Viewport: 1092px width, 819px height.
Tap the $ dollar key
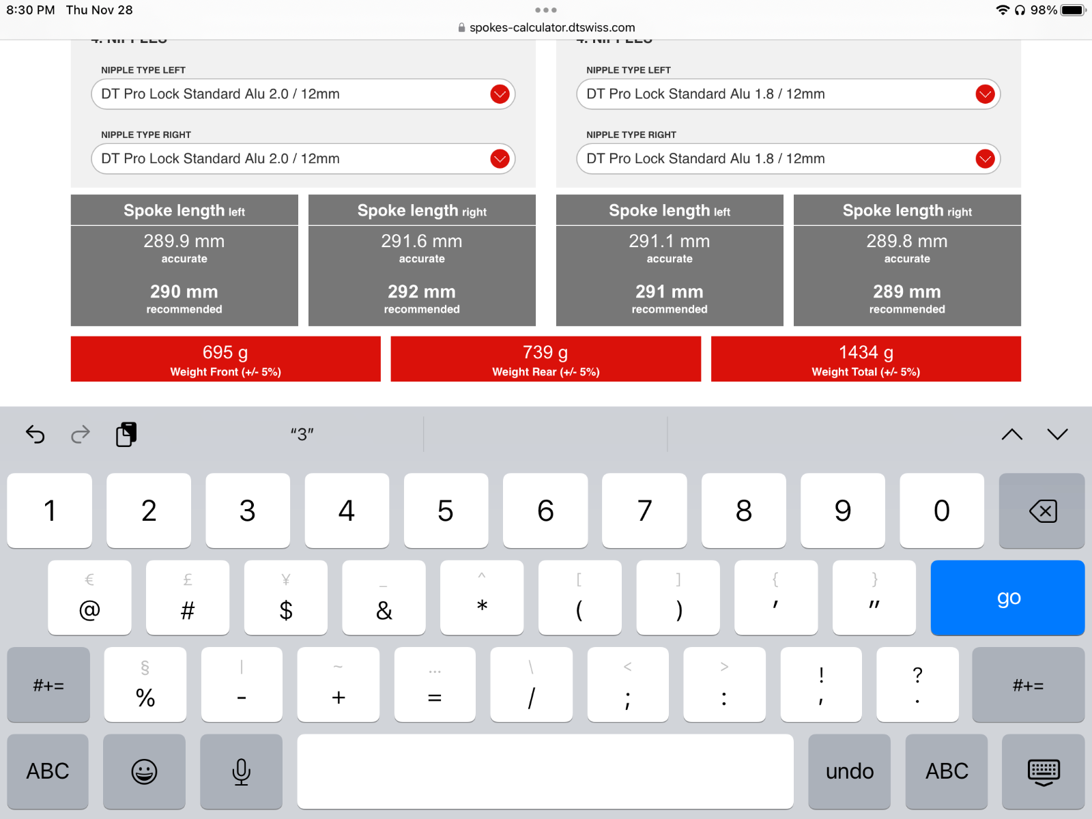point(286,598)
